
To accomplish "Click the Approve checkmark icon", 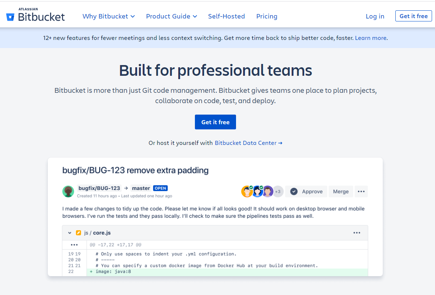I will [294, 191].
